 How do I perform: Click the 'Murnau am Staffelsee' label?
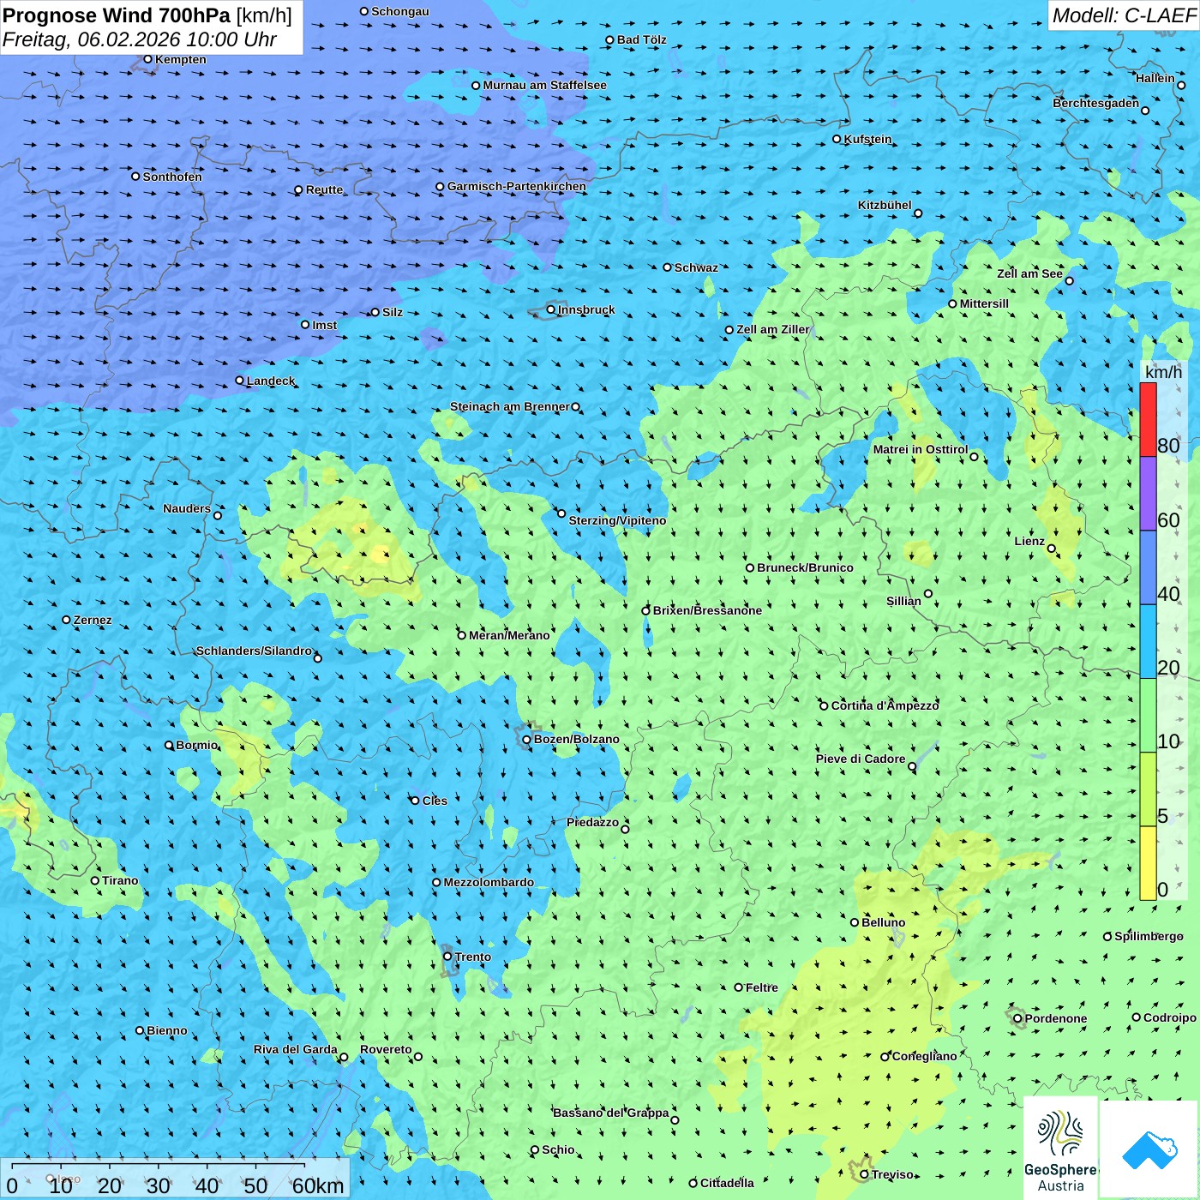(x=545, y=85)
